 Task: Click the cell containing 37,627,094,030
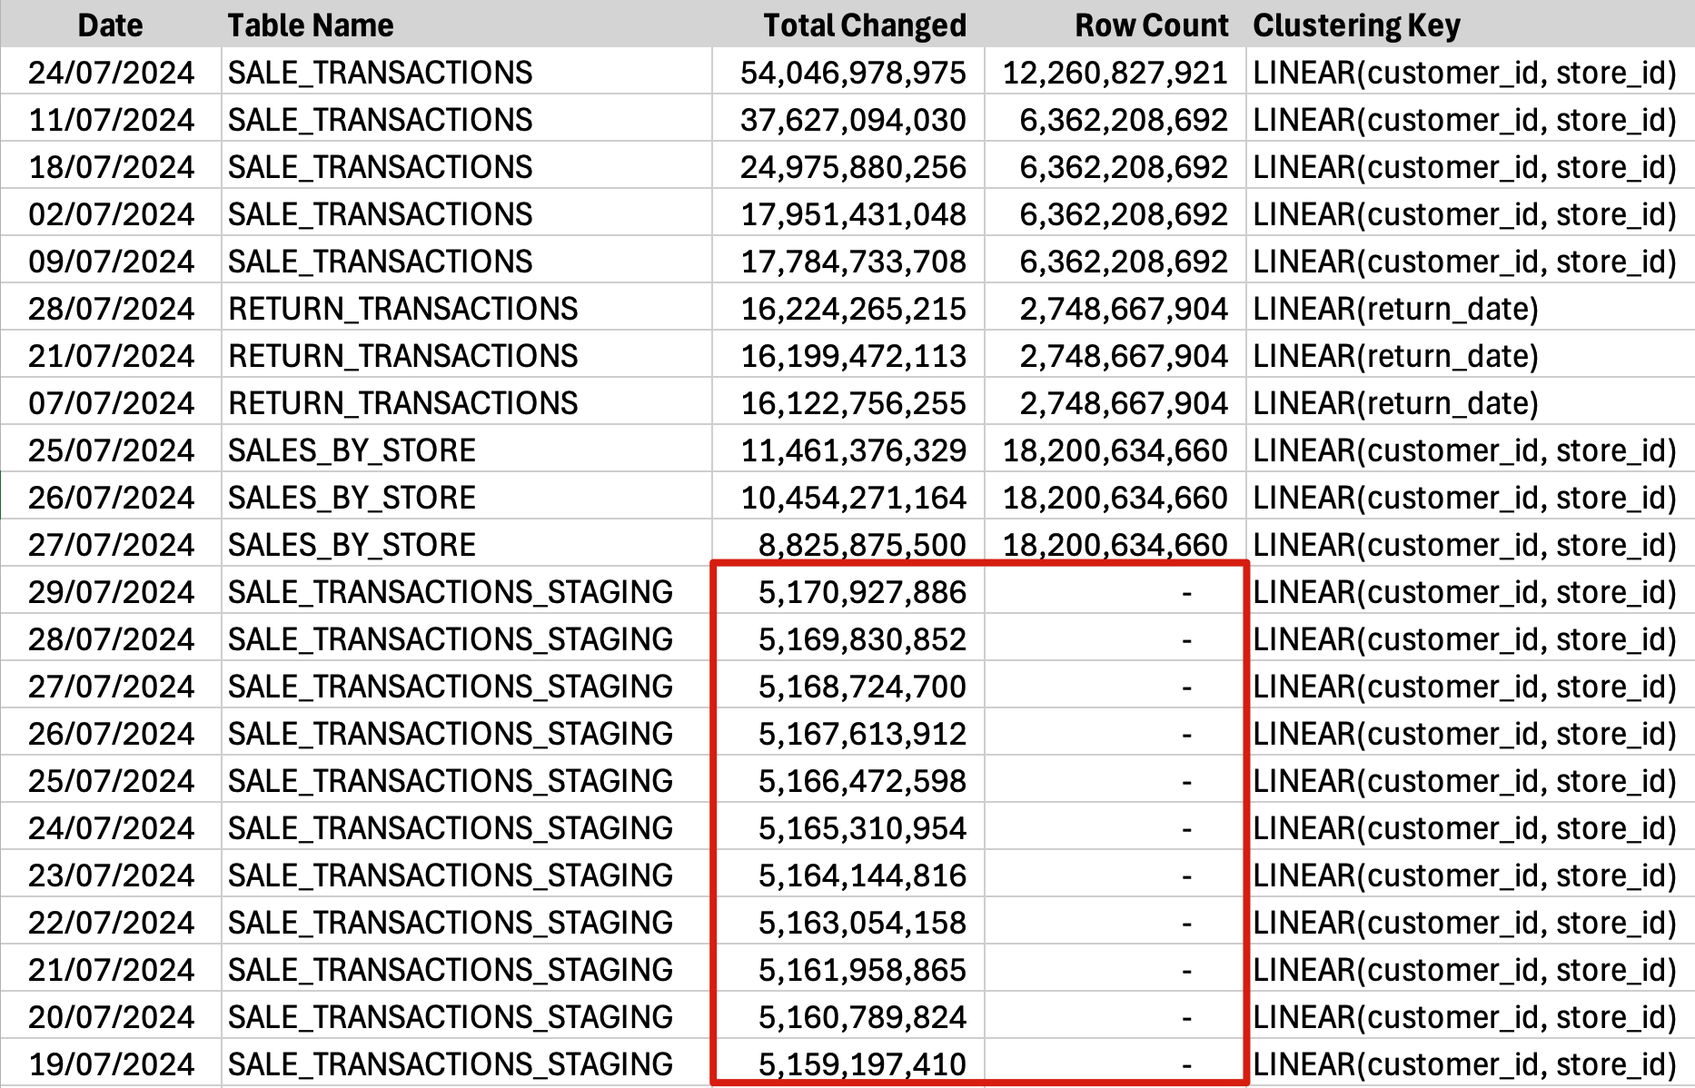coord(848,119)
